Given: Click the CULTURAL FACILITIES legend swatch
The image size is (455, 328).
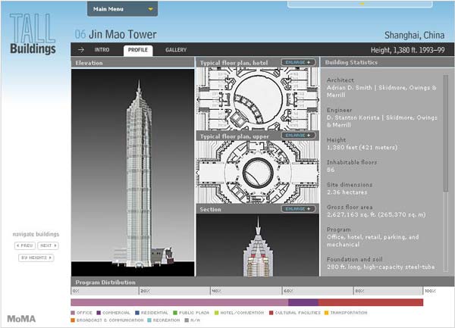Looking at the screenshot, I should click(x=271, y=313).
